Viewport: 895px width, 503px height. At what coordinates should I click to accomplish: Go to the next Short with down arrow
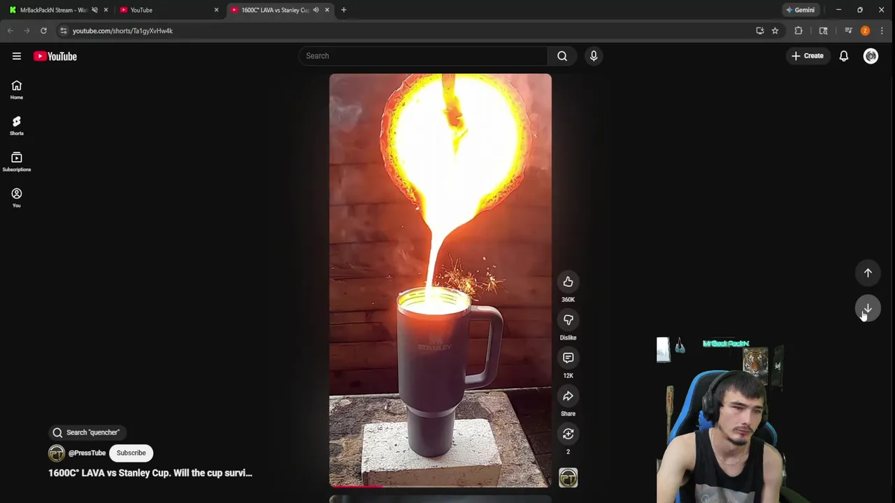868,309
